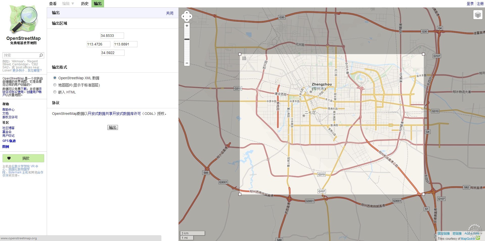485x241 pixels.
Task: Select 地图图片 image export format
Action: tap(55, 85)
